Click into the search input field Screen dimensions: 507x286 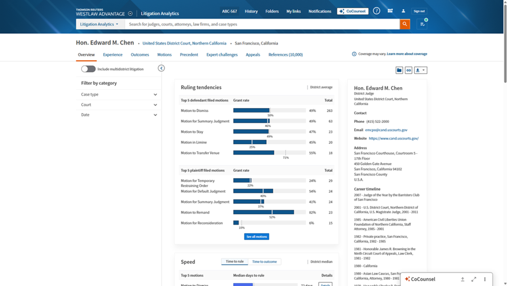261,24
